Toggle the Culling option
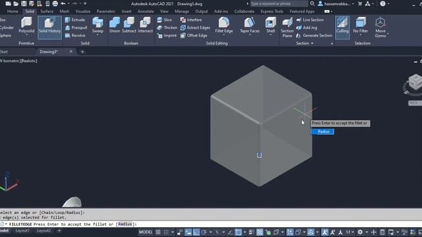422x237 pixels. [x=342, y=28]
